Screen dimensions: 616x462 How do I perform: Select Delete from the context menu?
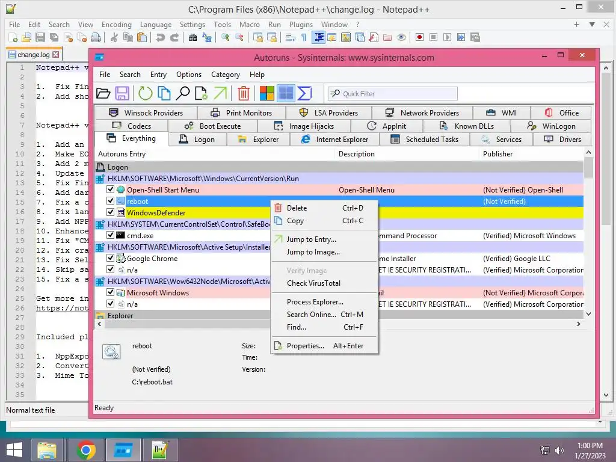pos(324,208)
